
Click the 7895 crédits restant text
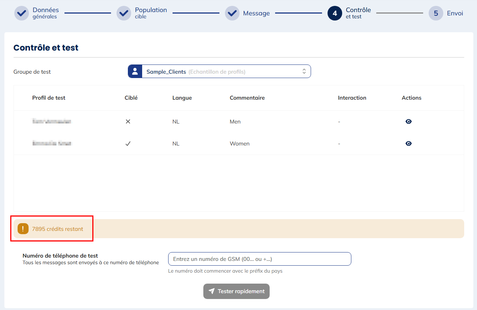tap(58, 229)
